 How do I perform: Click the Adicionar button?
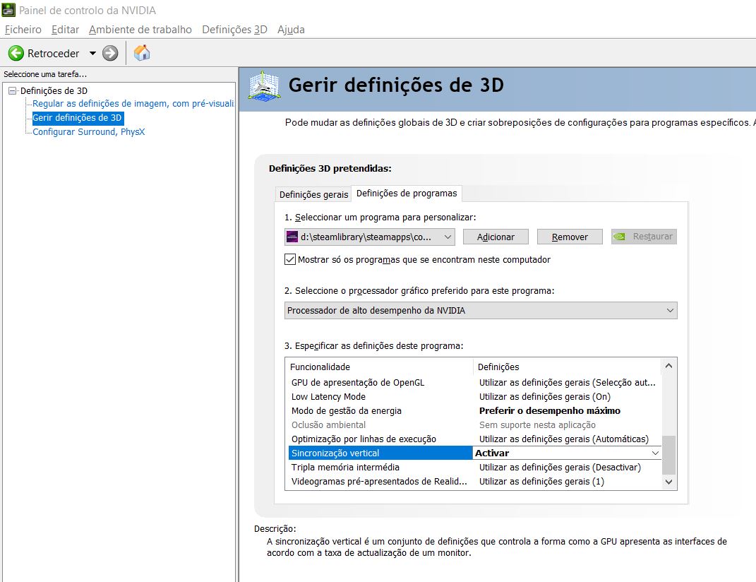496,237
